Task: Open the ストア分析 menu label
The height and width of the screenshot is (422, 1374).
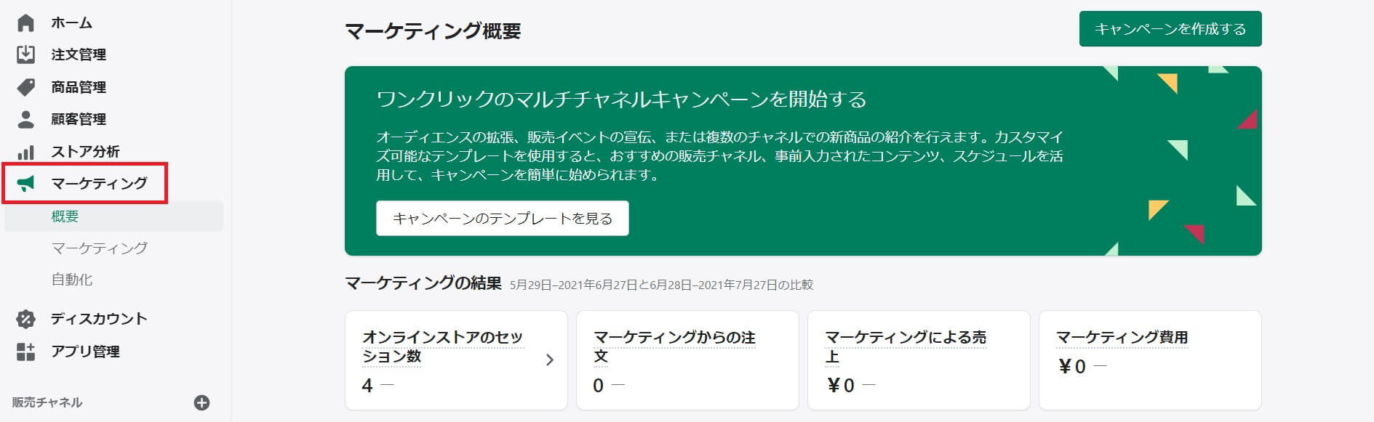Action: (x=85, y=152)
